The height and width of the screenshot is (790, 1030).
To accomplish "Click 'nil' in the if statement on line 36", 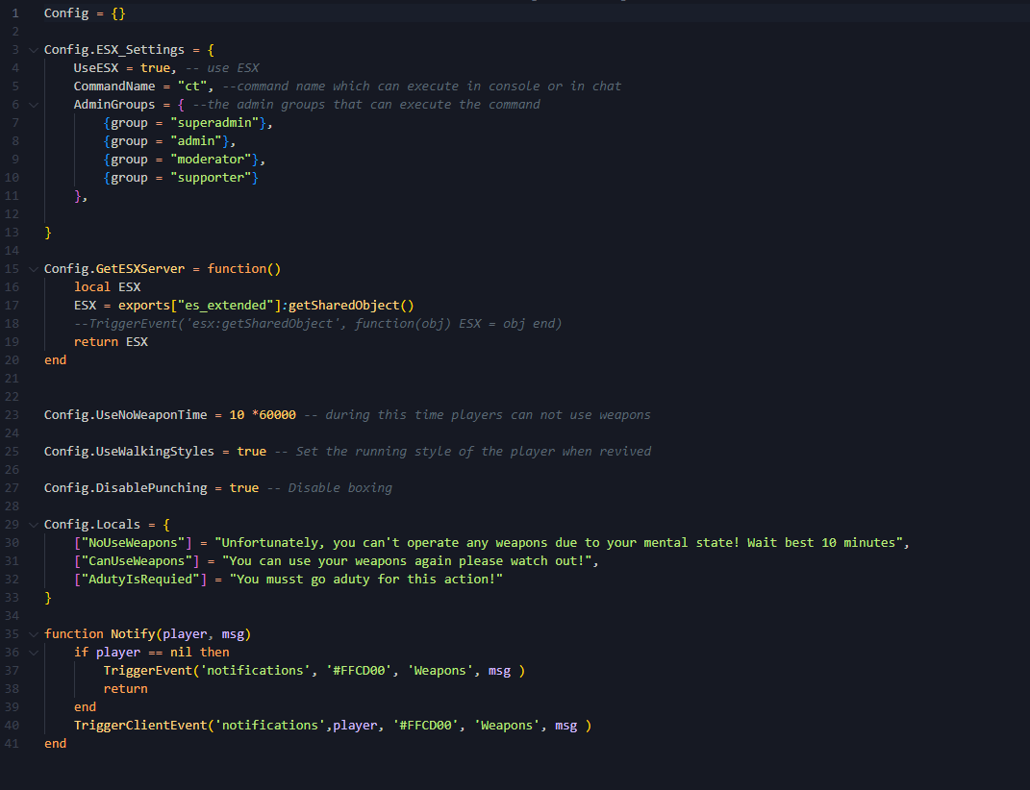I will point(182,653).
